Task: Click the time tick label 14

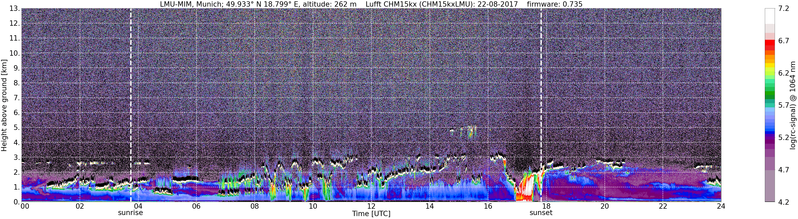Action: click(429, 206)
